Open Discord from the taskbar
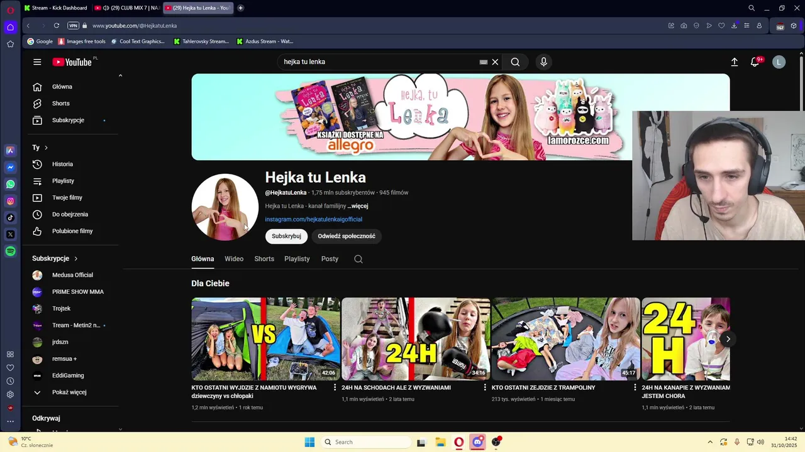The height and width of the screenshot is (452, 805). (x=477, y=442)
